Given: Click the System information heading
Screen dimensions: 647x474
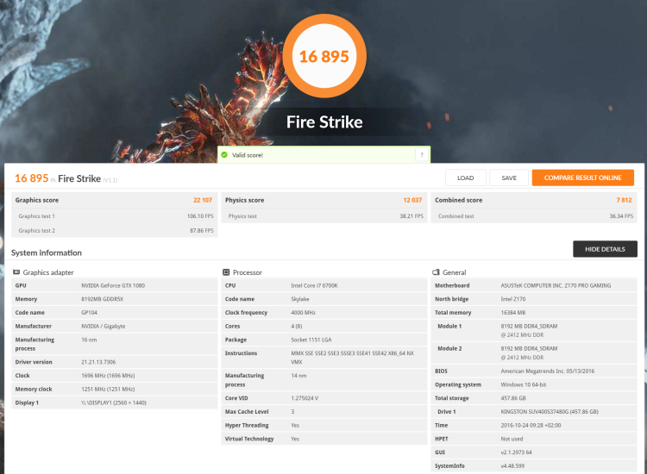Looking at the screenshot, I should click(47, 253).
